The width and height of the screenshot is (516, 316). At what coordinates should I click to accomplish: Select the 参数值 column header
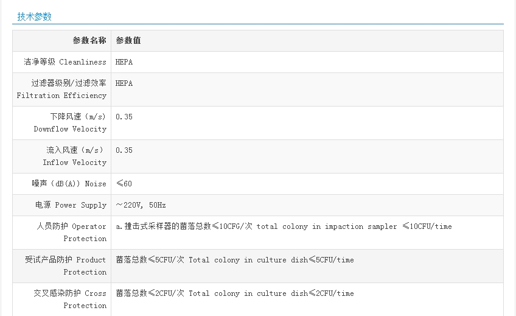tap(128, 41)
